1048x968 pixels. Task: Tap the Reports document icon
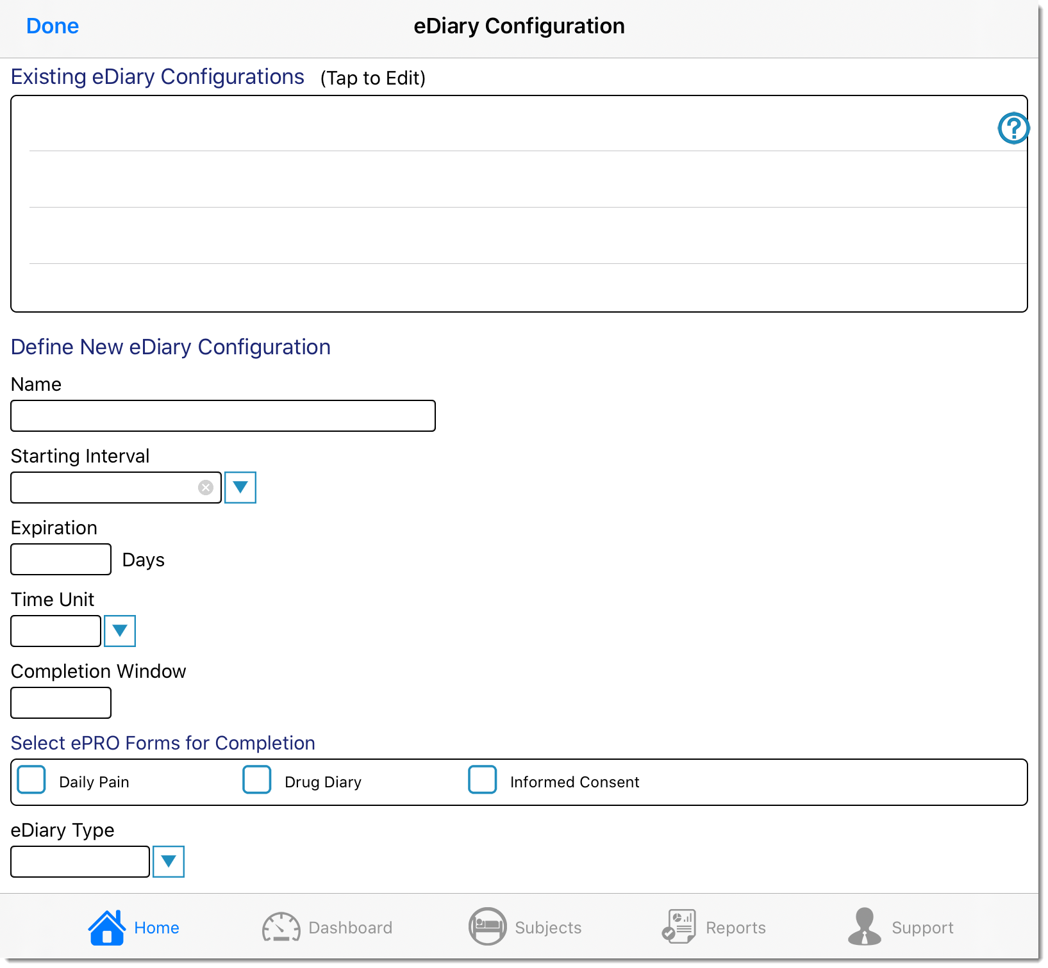coord(679,926)
